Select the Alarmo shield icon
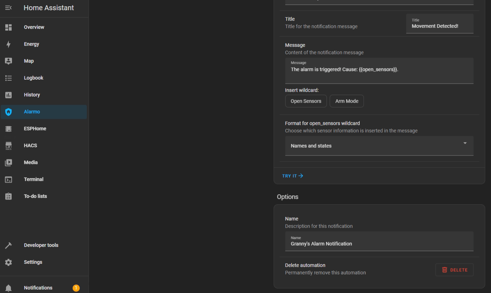491x293 pixels. point(8,112)
